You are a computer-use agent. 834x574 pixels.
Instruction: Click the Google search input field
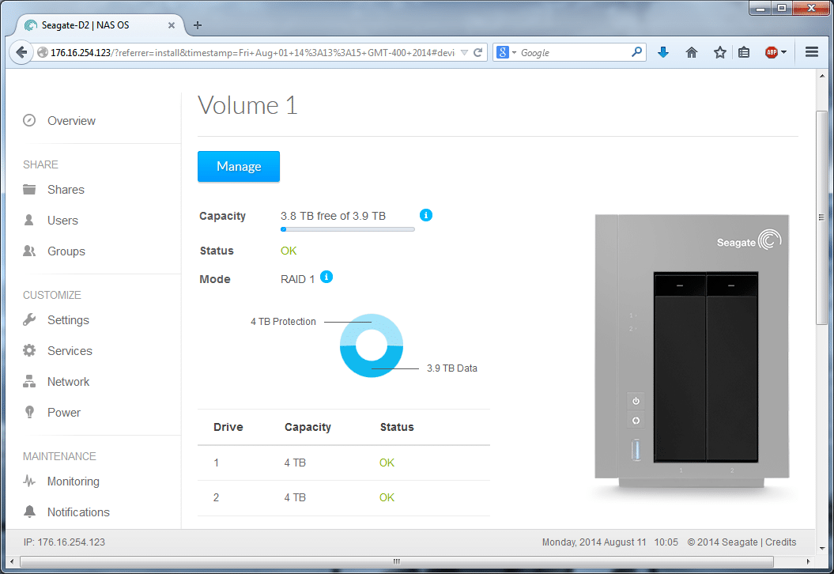coord(573,53)
